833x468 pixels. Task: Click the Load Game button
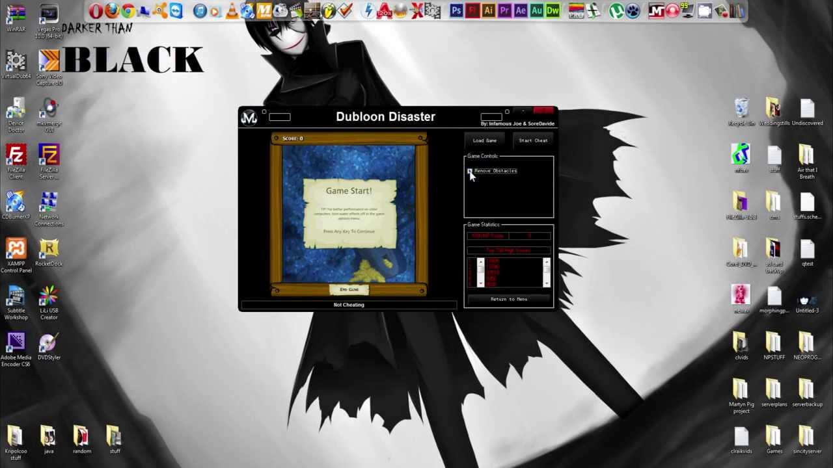tap(484, 140)
